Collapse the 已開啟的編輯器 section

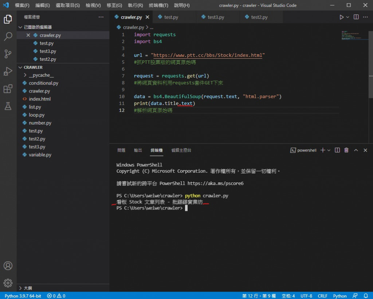[63, 27]
